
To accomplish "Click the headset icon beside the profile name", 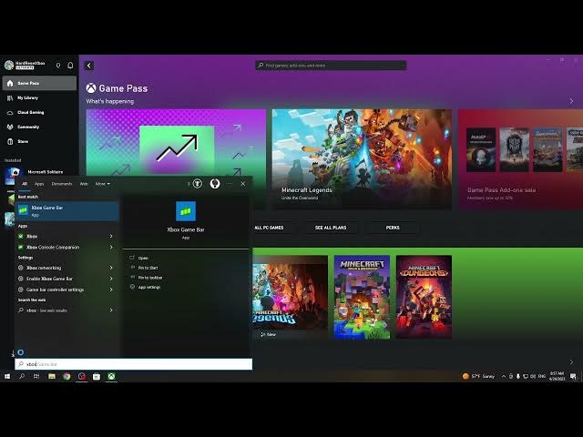I will pos(58,66).
